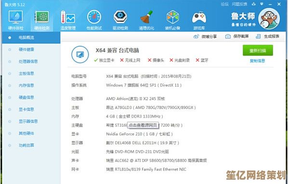The image size is (289, 184).
Task: Click the 独立显卡 check status
Action: tap(104, 60)
